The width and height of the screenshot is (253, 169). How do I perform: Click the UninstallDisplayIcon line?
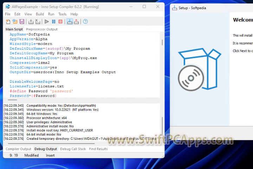(53, 58)
